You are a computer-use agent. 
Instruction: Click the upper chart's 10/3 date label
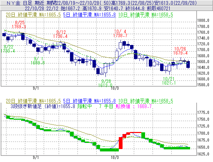tap(115, 88)
